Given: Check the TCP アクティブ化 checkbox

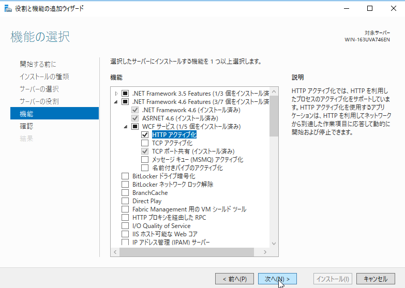Looking at the screenshot, I should [145, 143].
